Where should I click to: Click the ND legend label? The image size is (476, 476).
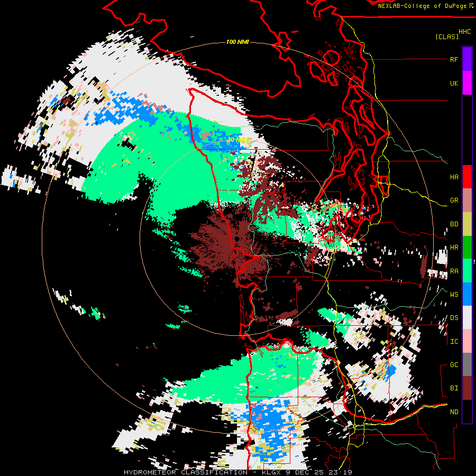point(454,412)
